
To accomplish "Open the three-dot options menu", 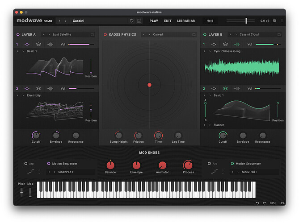I will click(282, 21).
